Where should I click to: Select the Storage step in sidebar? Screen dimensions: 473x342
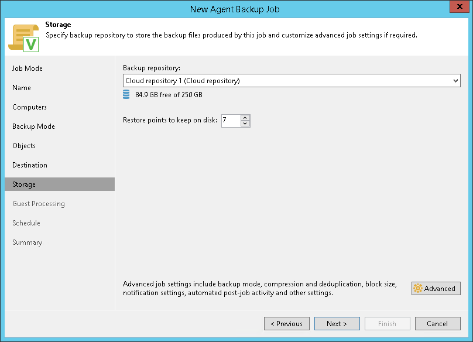coord(24,184)
